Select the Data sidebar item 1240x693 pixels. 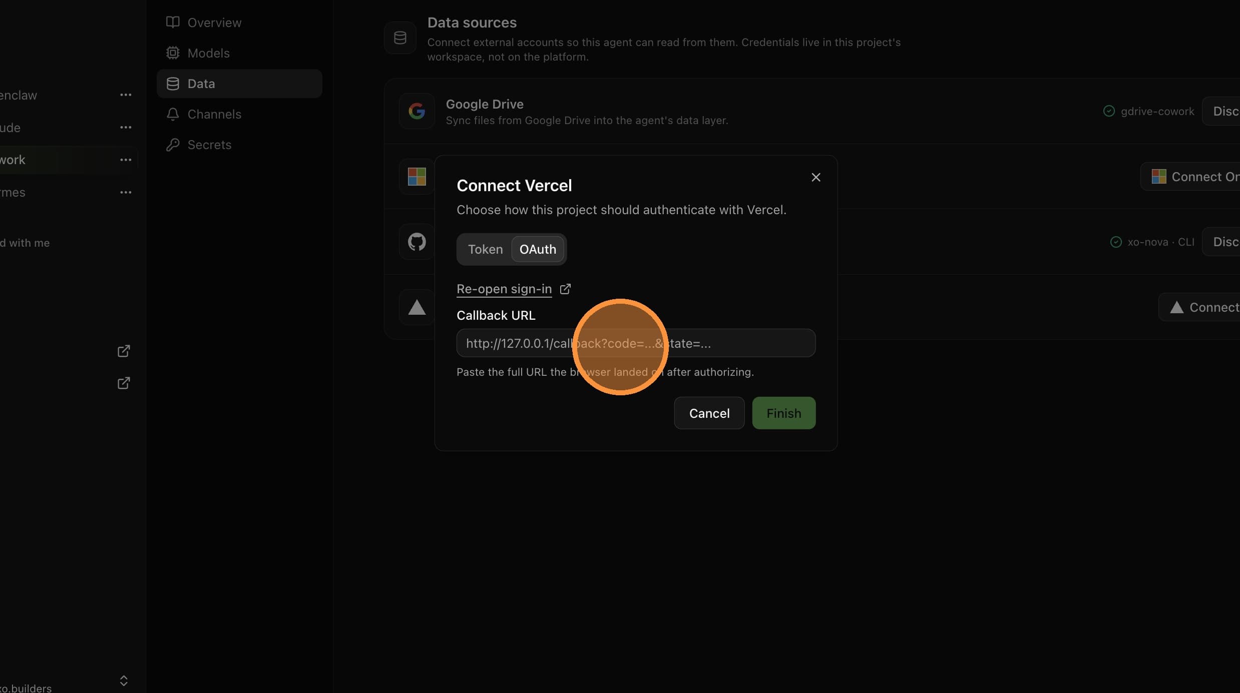(239, 84)
